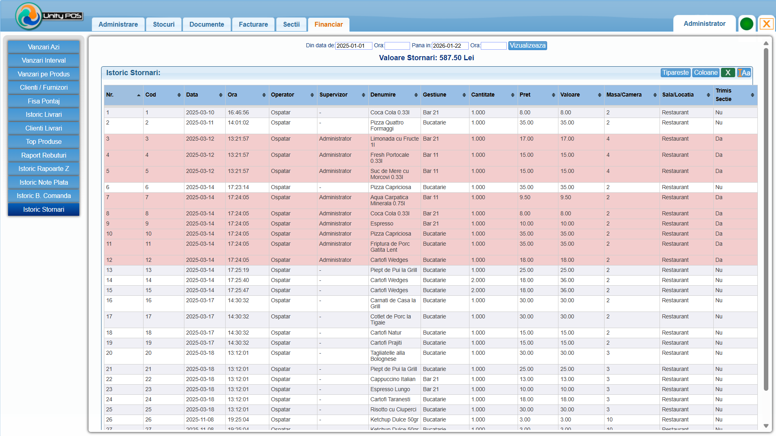
Task: Click the Din data de date field
Action: tap(353, 46)
